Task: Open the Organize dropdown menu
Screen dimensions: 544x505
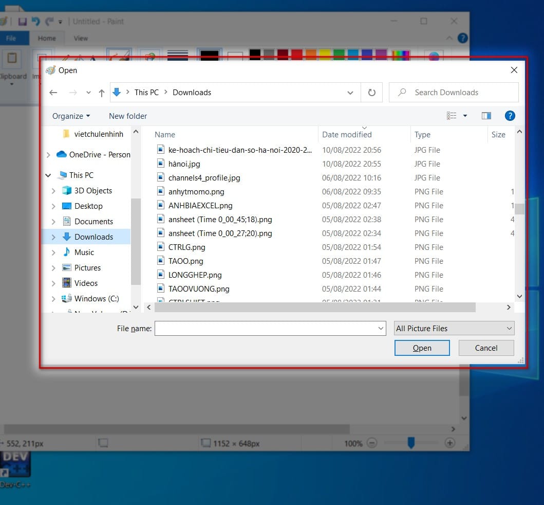Action: pos(70,116)
